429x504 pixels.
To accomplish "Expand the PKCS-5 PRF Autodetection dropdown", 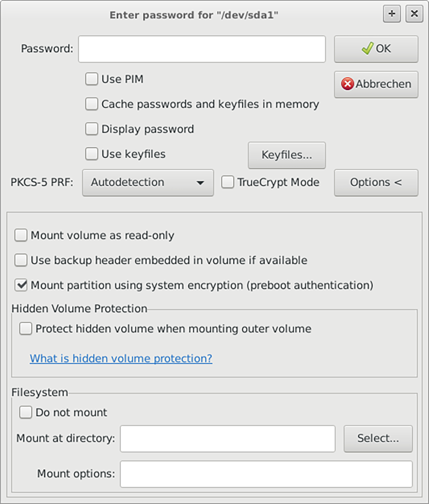I will [148, 183].
